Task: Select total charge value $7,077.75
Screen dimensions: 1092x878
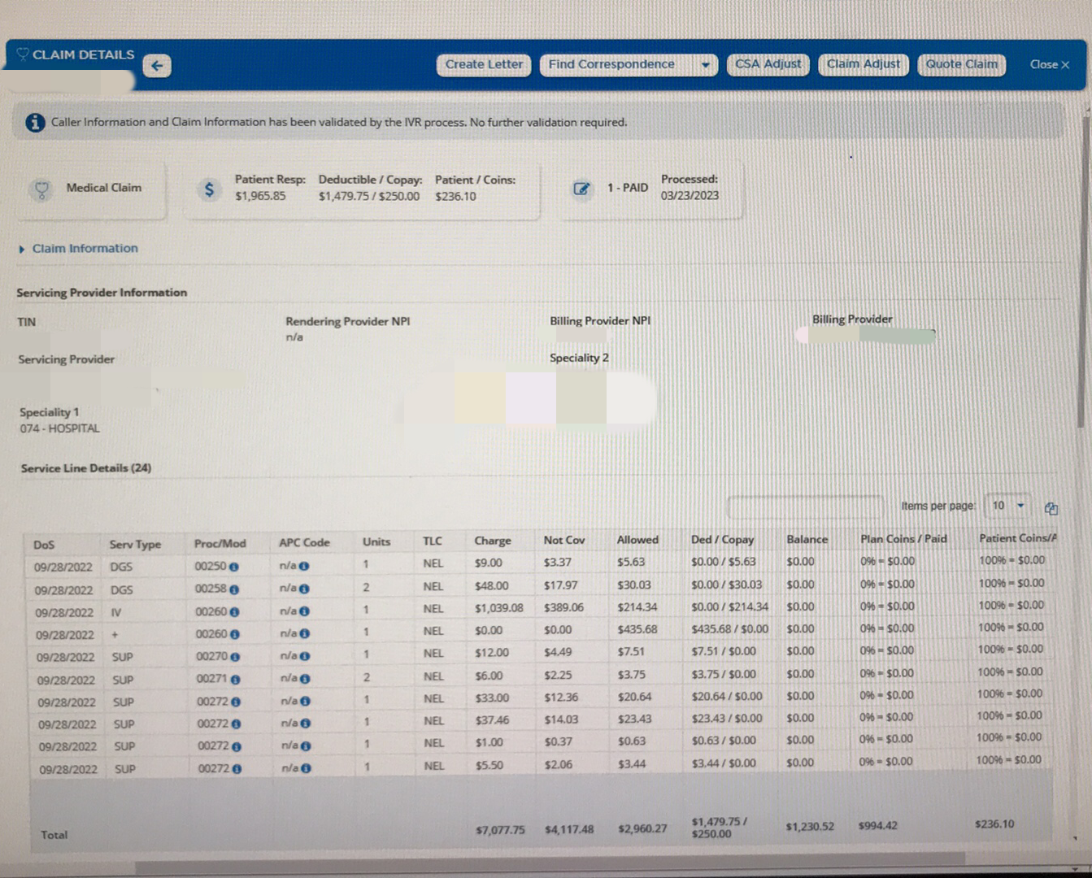Action: [500, 830]
